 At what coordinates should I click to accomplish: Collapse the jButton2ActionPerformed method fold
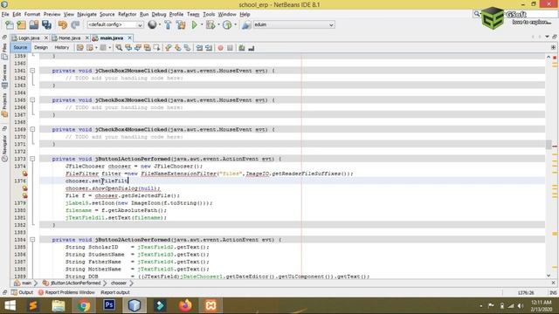point(32,240)
